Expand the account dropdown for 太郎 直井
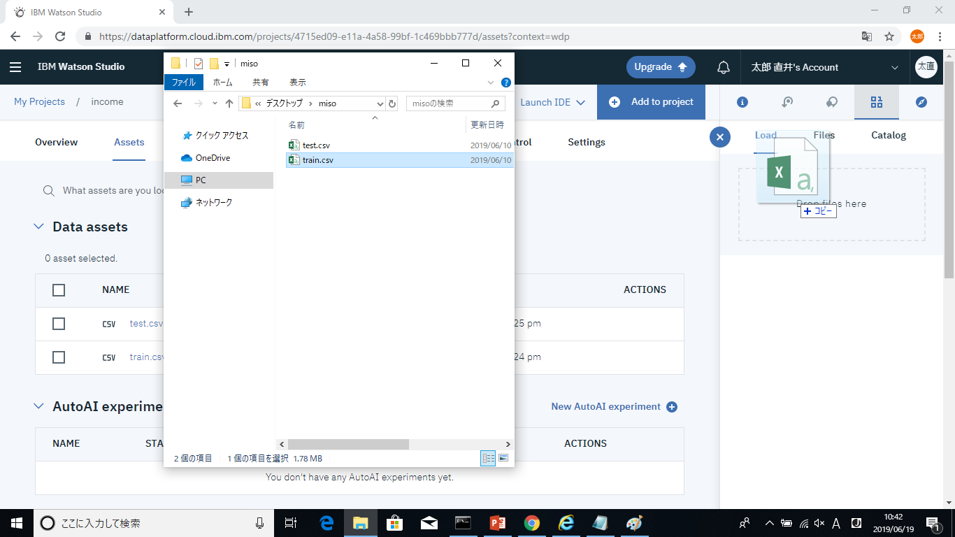The image size is (955, 537). [x=895, y=68]
